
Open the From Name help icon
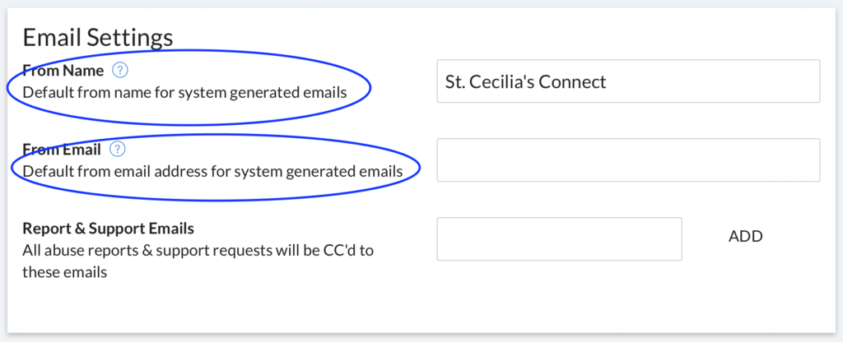(x=120, y=71)
